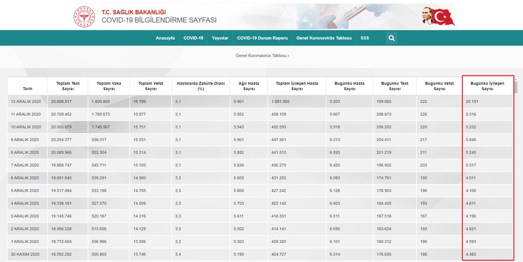Click the Atatürk and flag image
Screen dimensions: 523x262
coord(438,17)
